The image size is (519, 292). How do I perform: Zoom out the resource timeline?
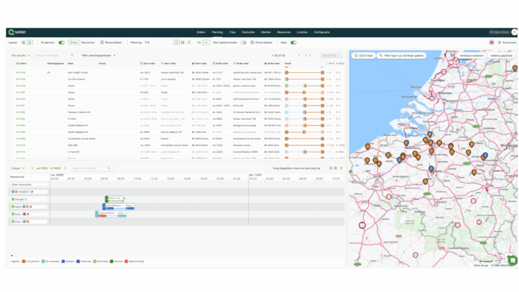tap(330, 168)
